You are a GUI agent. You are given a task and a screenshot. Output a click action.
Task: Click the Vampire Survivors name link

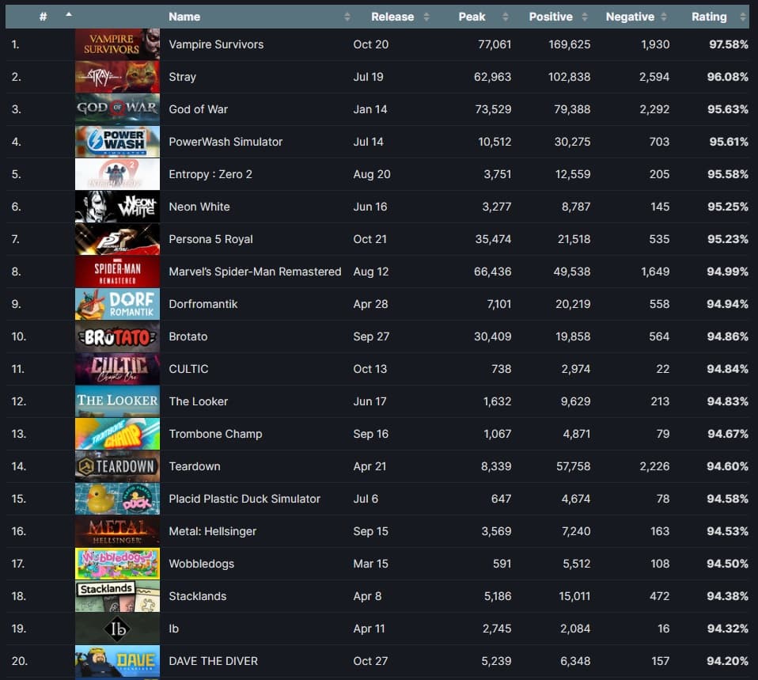pos(216,44)
